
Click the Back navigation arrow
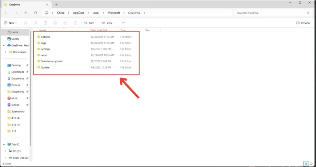pyautogui.click(x=6, y=13)
